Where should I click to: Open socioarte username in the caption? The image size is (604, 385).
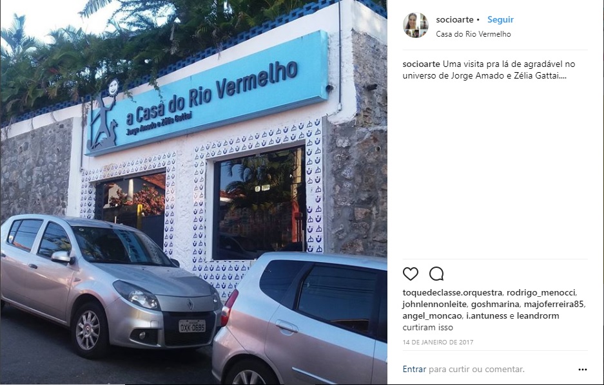point(422,64)
